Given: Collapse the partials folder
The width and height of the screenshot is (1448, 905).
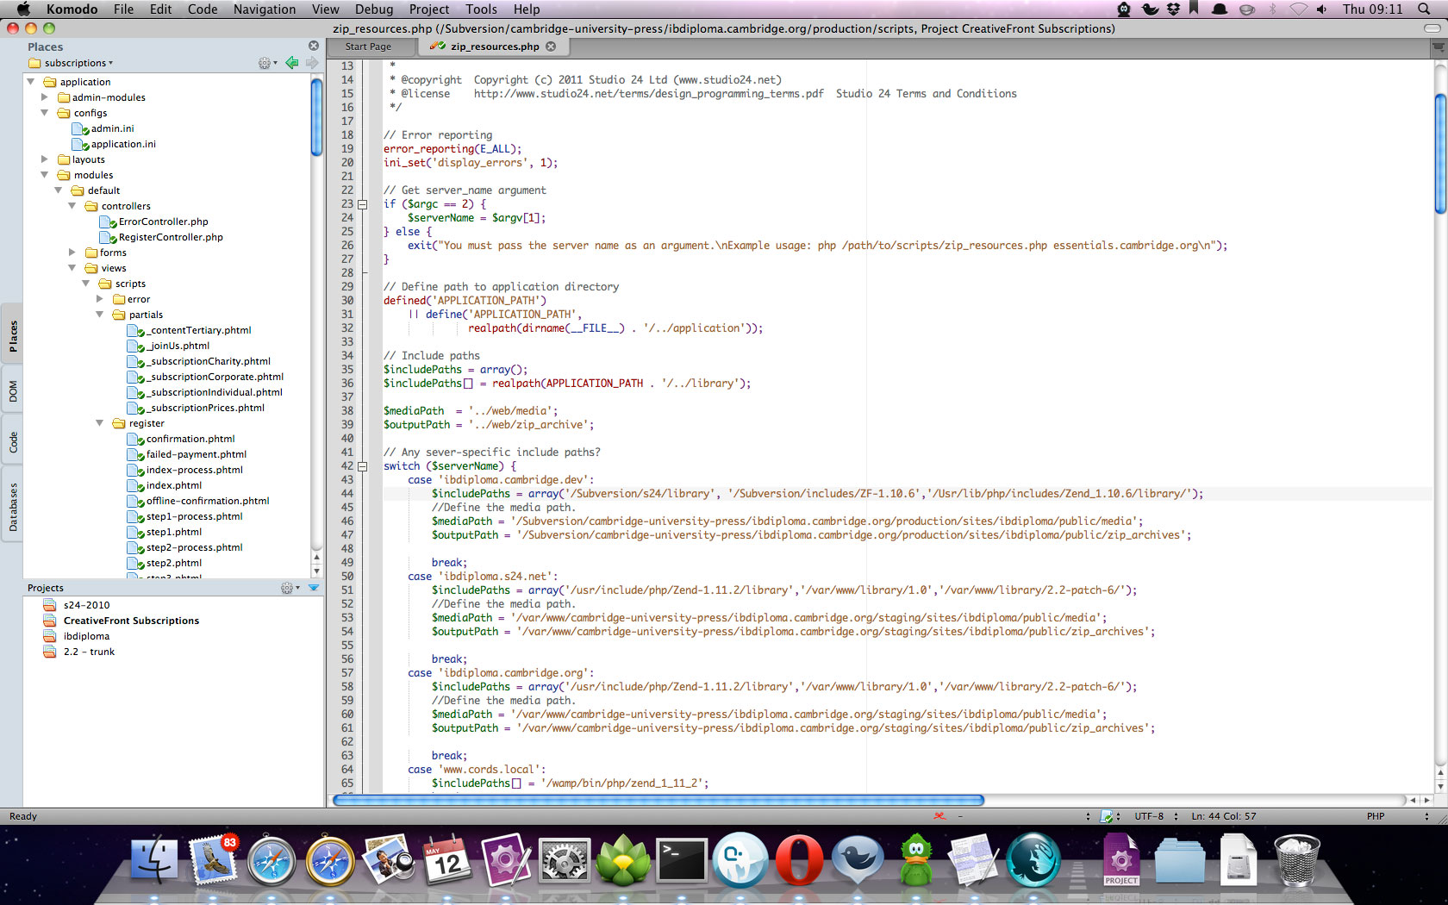Looking at the screenshot, I should tap(100, 315).
